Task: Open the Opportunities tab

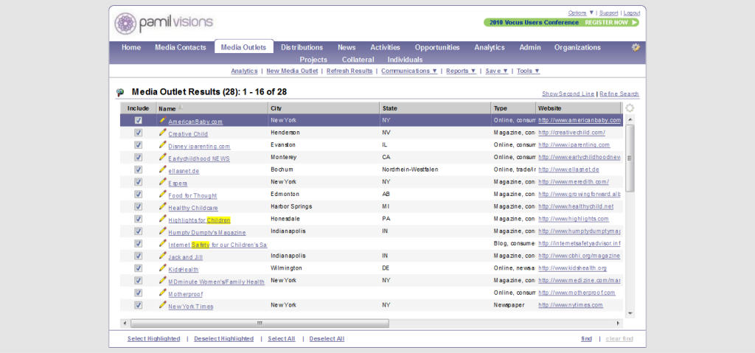Action: pos(437,47)
